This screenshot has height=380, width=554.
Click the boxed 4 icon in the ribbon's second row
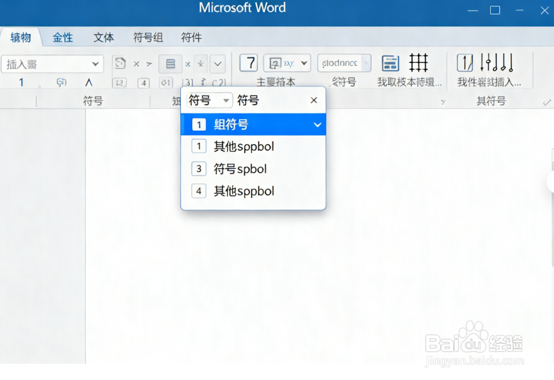(143, 83)
